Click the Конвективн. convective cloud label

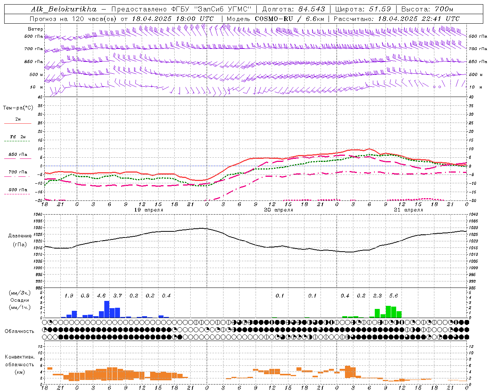click(x=19, y=357)
